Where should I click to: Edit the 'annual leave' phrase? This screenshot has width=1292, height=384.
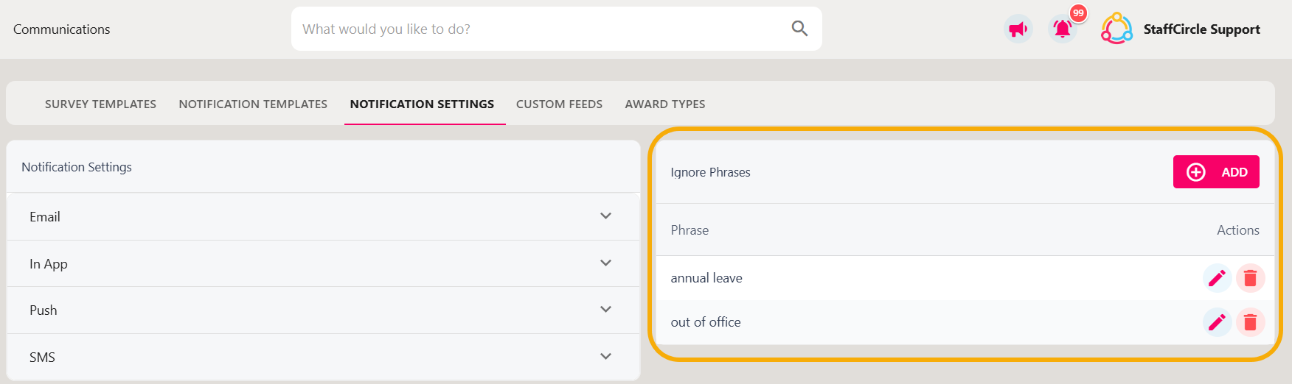coord(1217,278)
